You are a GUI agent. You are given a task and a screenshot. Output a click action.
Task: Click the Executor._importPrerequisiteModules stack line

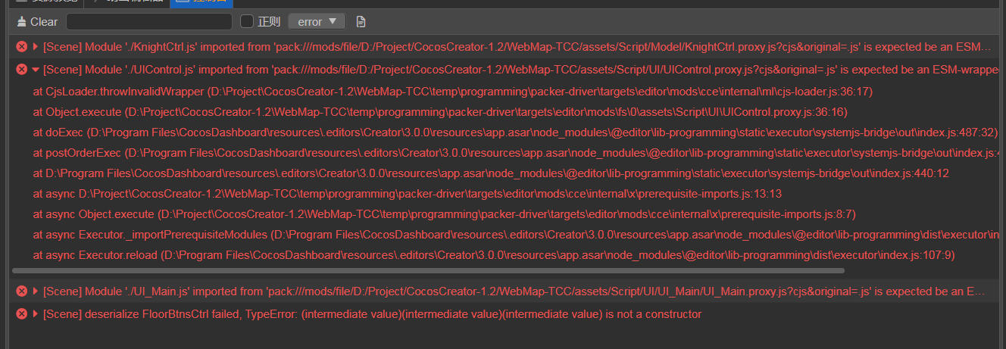tap(517, 235)
